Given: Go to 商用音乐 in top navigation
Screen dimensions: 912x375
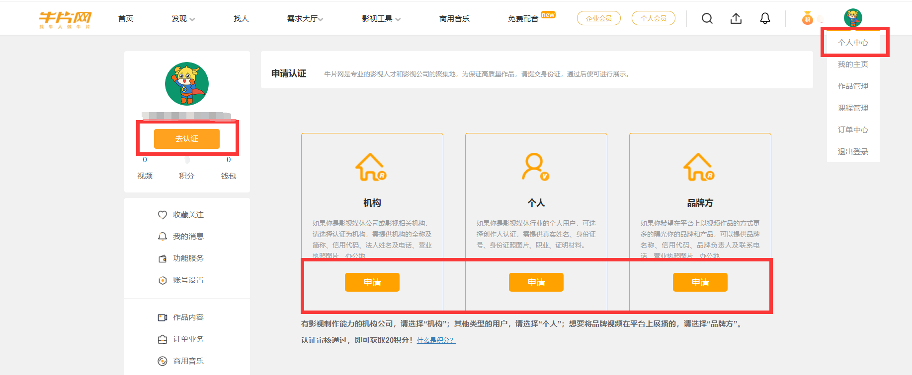Looking at the screenshot, I should tap(454, 19).
